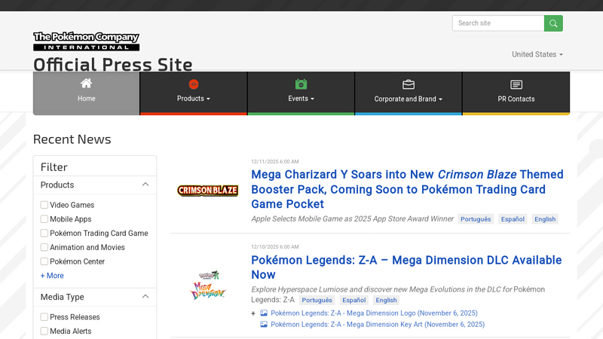View Mega Dimension article in Español
This screenshot has height=339, width=603.
pos(354,300)
